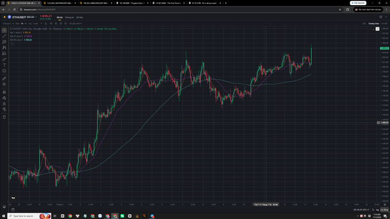Select the 1s time interval
The width and height of the screenshot is (390, 219).
coord(13,23)
